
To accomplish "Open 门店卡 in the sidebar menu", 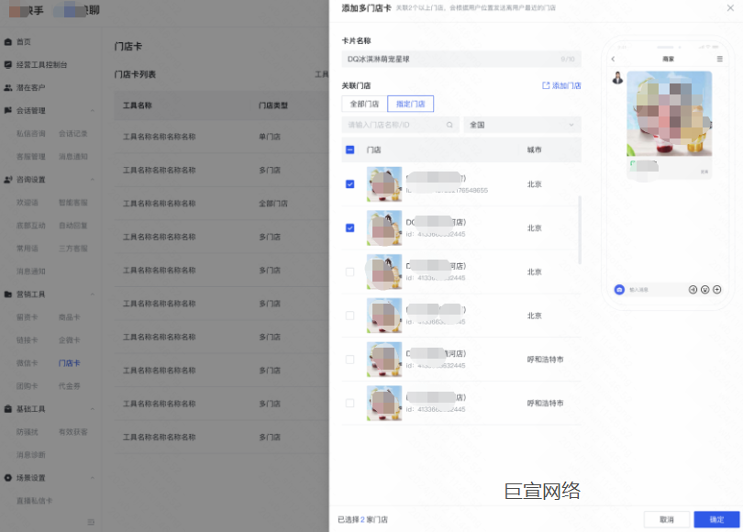I will pyautogui.click(x=69, y=363).
